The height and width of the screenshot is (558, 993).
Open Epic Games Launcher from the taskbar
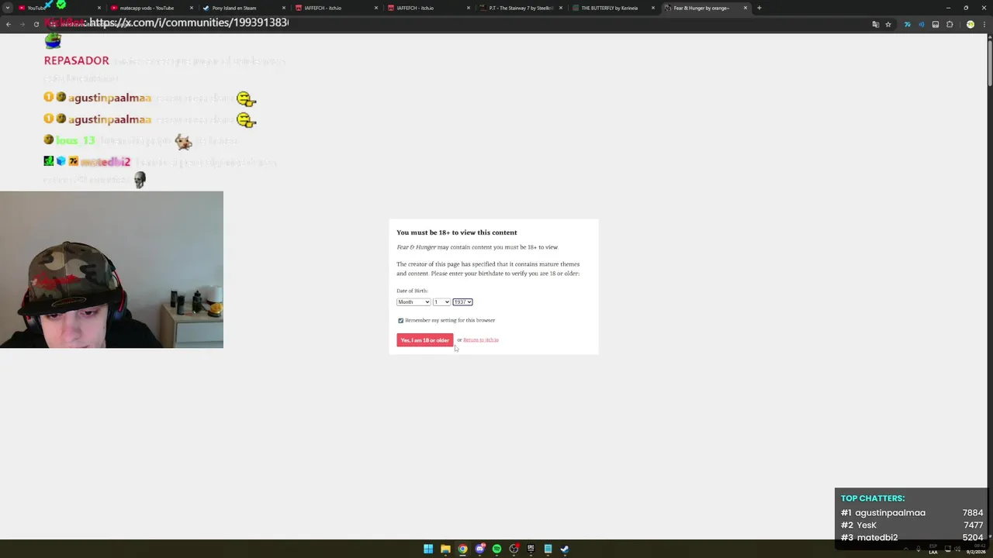coord(531,549)
